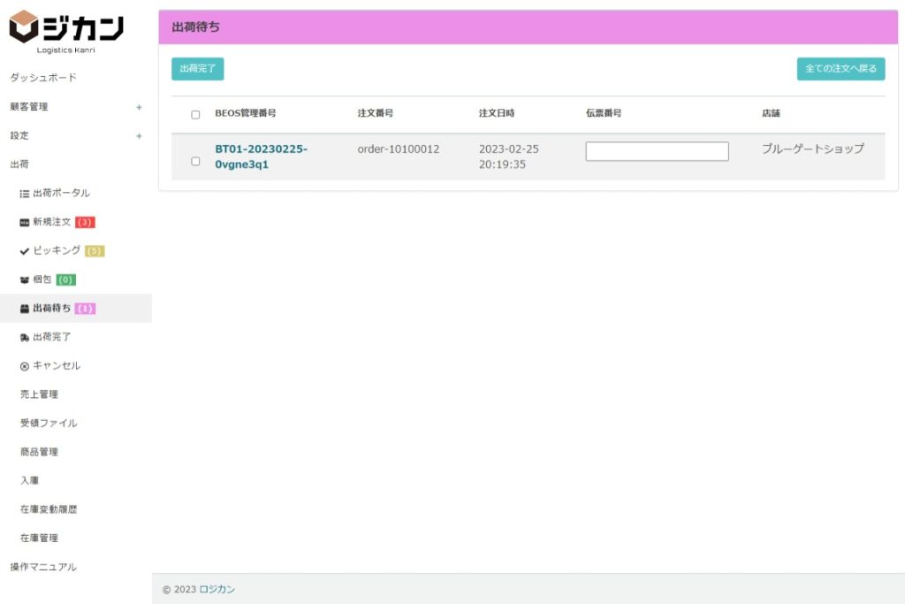Go to 在庫管理 in sidebar
Screen dimensions: 905x604
(40, 538)
